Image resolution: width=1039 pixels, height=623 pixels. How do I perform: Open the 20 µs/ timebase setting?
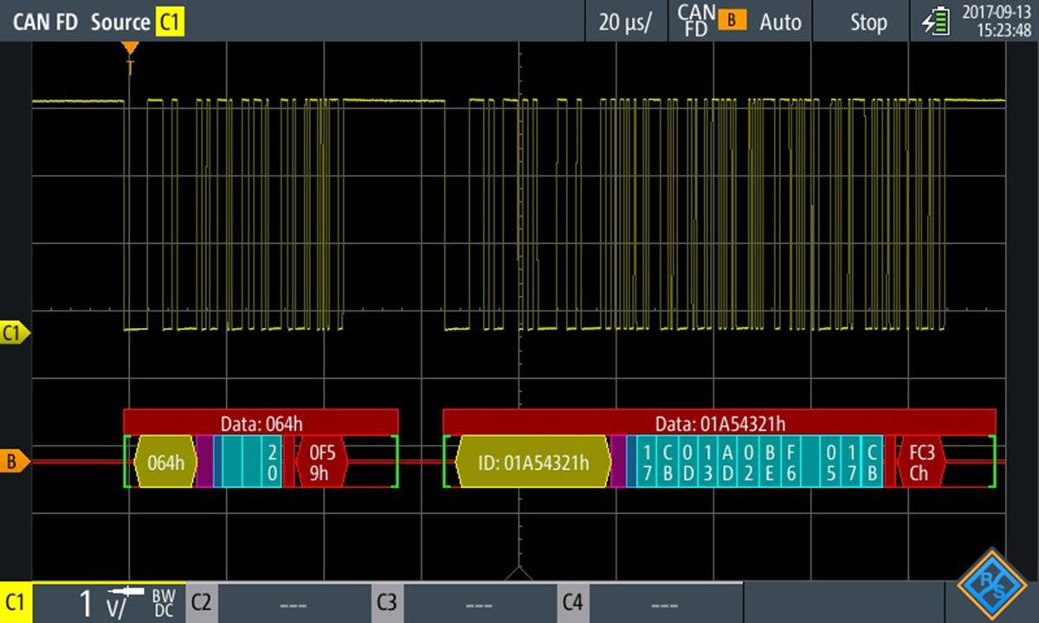pos(625,22)
